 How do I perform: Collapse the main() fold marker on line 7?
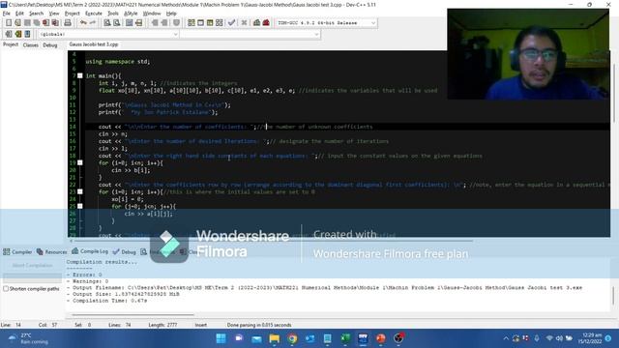[x=79, y=75]
